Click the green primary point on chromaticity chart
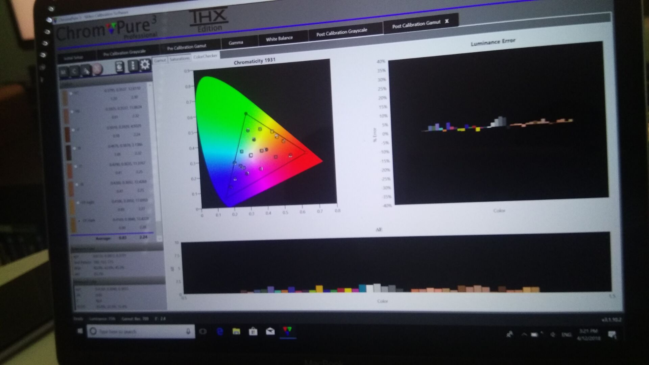 point(246,114)
